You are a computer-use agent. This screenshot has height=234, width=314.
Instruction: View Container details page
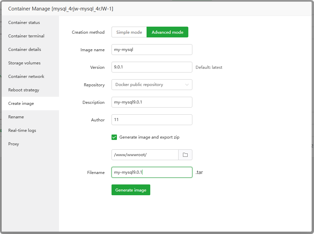25,50
